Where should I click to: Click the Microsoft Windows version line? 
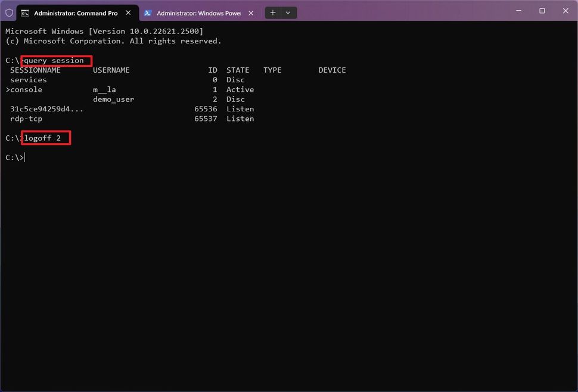tap(104, 30)
